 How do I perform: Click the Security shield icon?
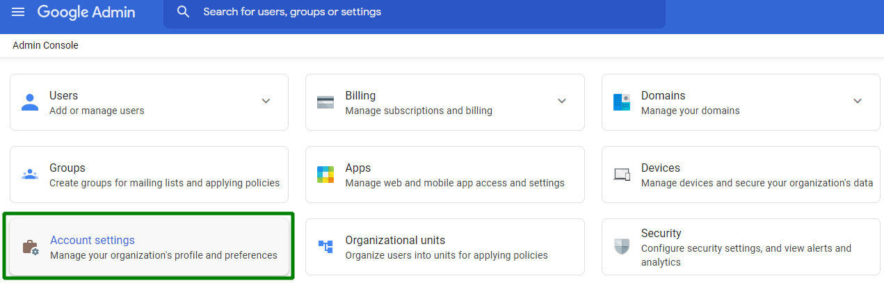coord(621,247)
